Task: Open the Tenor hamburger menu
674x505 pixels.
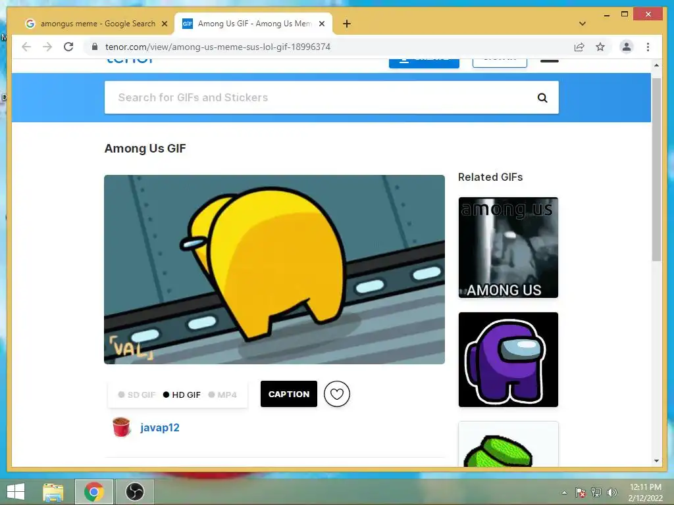Action: [x=550, y=61]
